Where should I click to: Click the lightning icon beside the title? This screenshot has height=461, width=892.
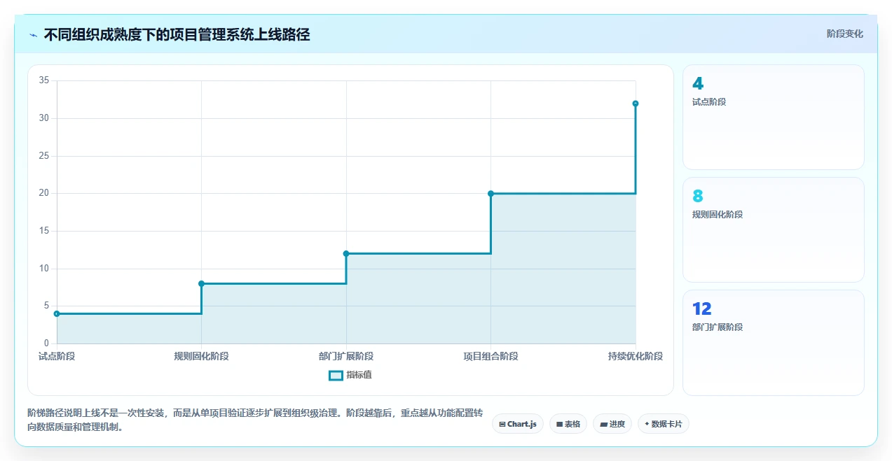[33, 35]
